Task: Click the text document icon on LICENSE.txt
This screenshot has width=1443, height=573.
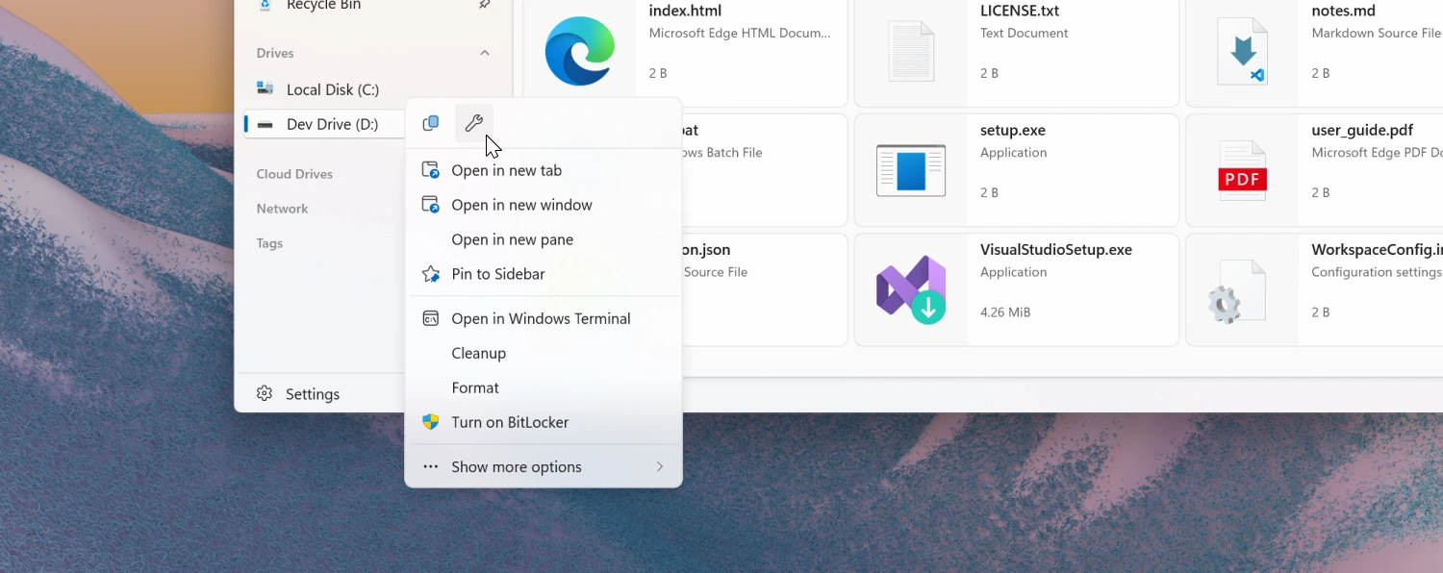Action: point(910,51)
